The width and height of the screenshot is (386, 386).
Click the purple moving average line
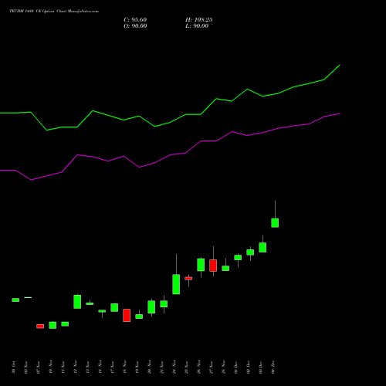pyautogui.click(x=170, y=154)
